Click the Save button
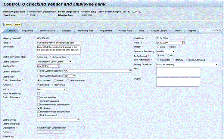 (8, 24)
